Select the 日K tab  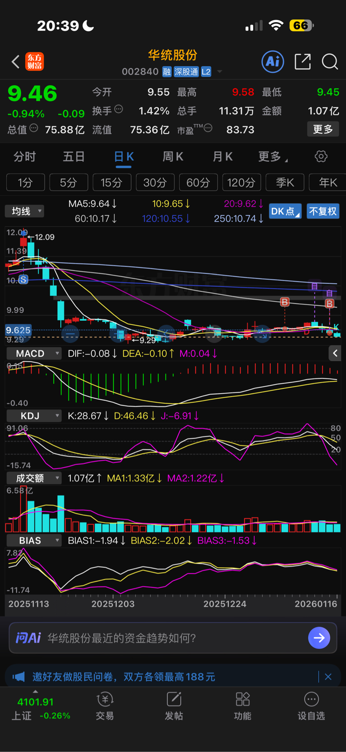click(123, 157)
